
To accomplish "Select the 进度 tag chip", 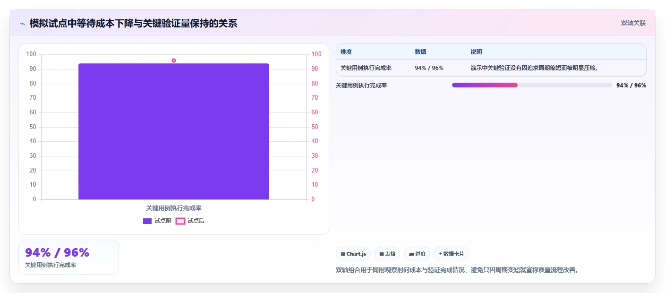I will pyautogui.click(x=417, y=254).
